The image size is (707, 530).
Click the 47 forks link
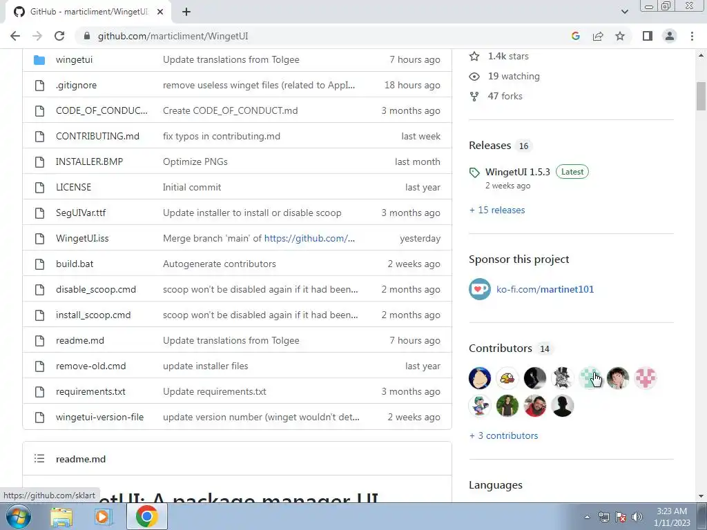tap(505, 96)
